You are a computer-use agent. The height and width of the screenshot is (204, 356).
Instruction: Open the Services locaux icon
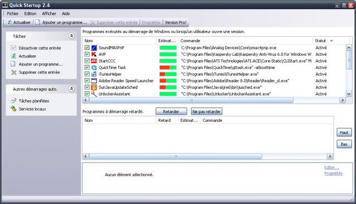[x=14, y=109]
